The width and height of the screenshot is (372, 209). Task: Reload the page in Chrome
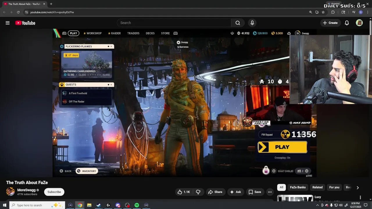[18, 12]
